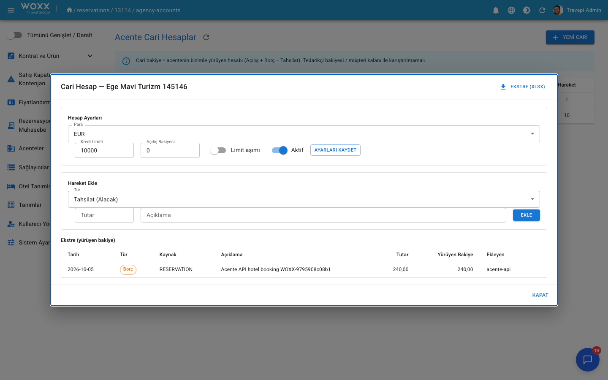The width and height of the screenshot is (608, 380).
Task: Create a new account with YENİ CARİ
Action: pyautogui.click(x=570, y=37)
